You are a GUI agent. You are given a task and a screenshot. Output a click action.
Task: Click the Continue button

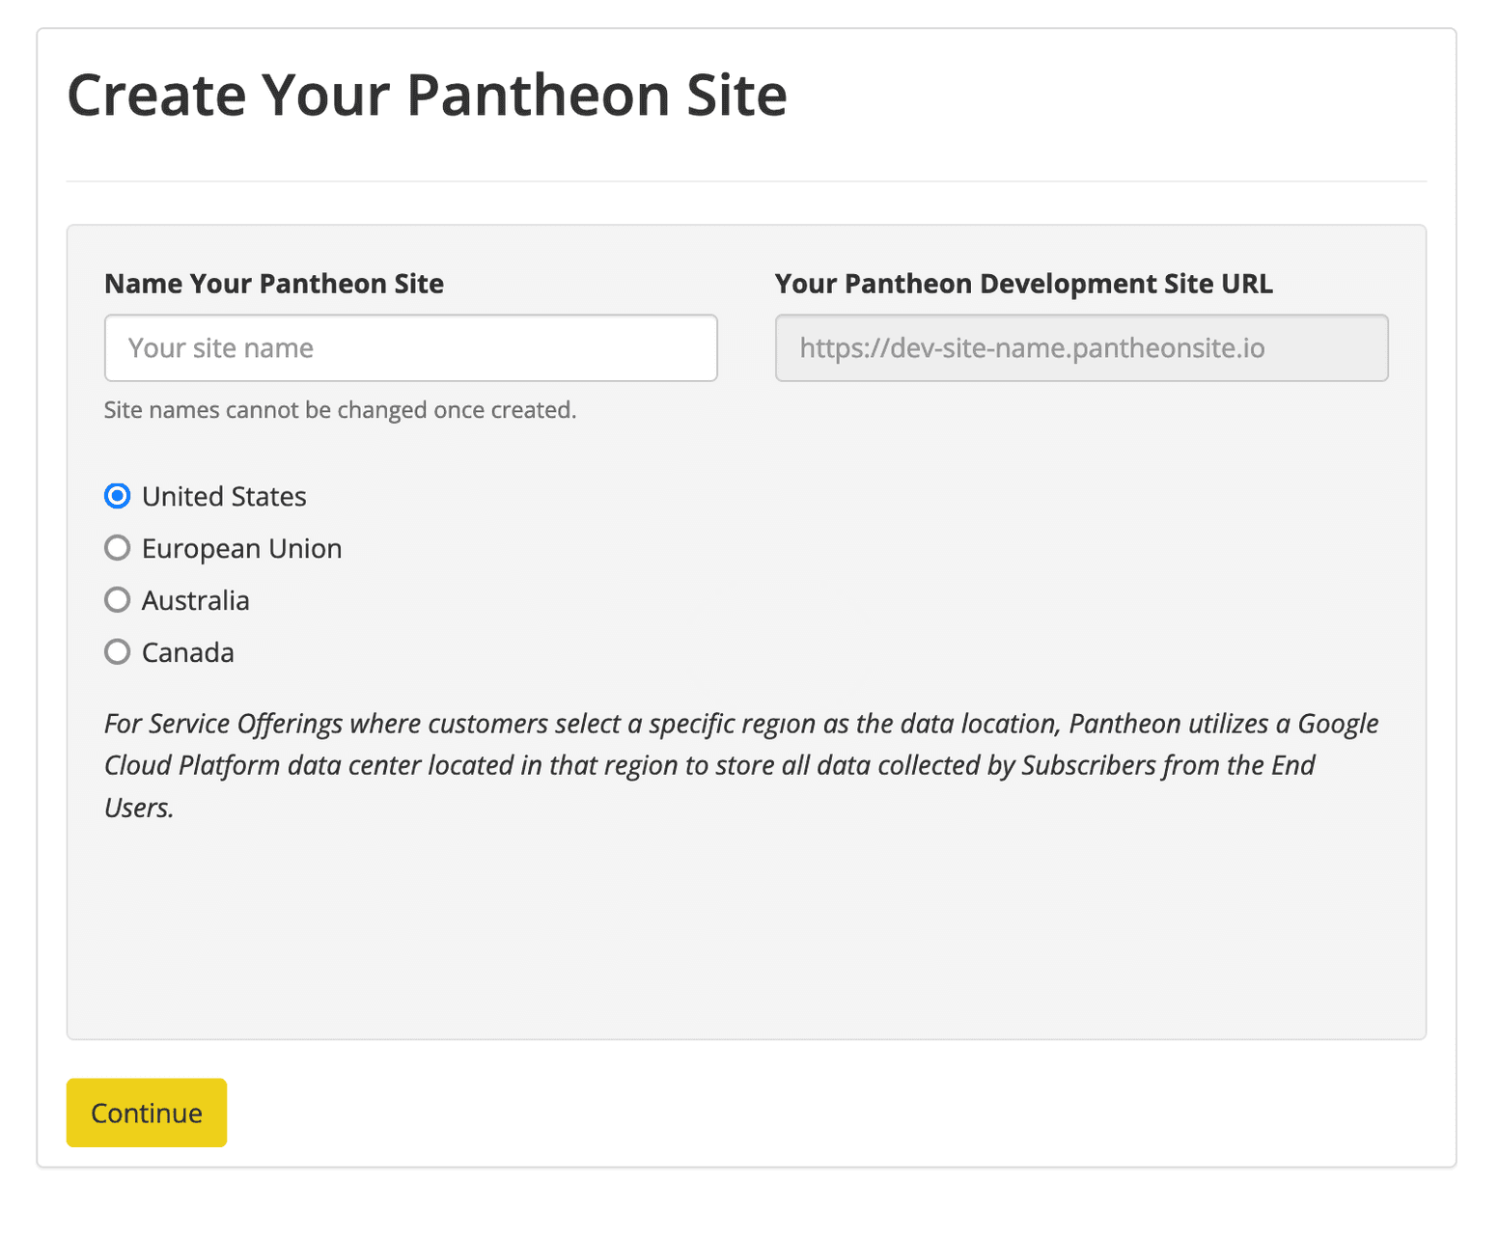[x=146, y=1113]
